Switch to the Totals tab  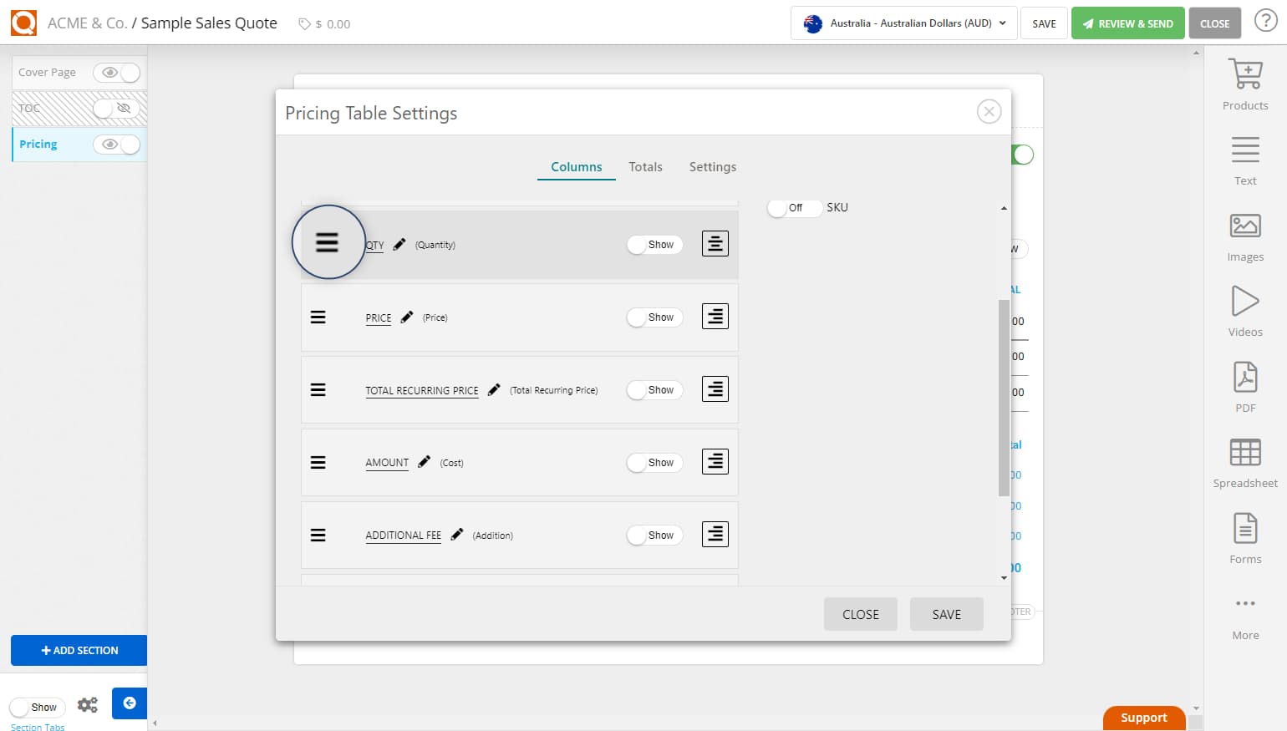click(x=645, y=166)
